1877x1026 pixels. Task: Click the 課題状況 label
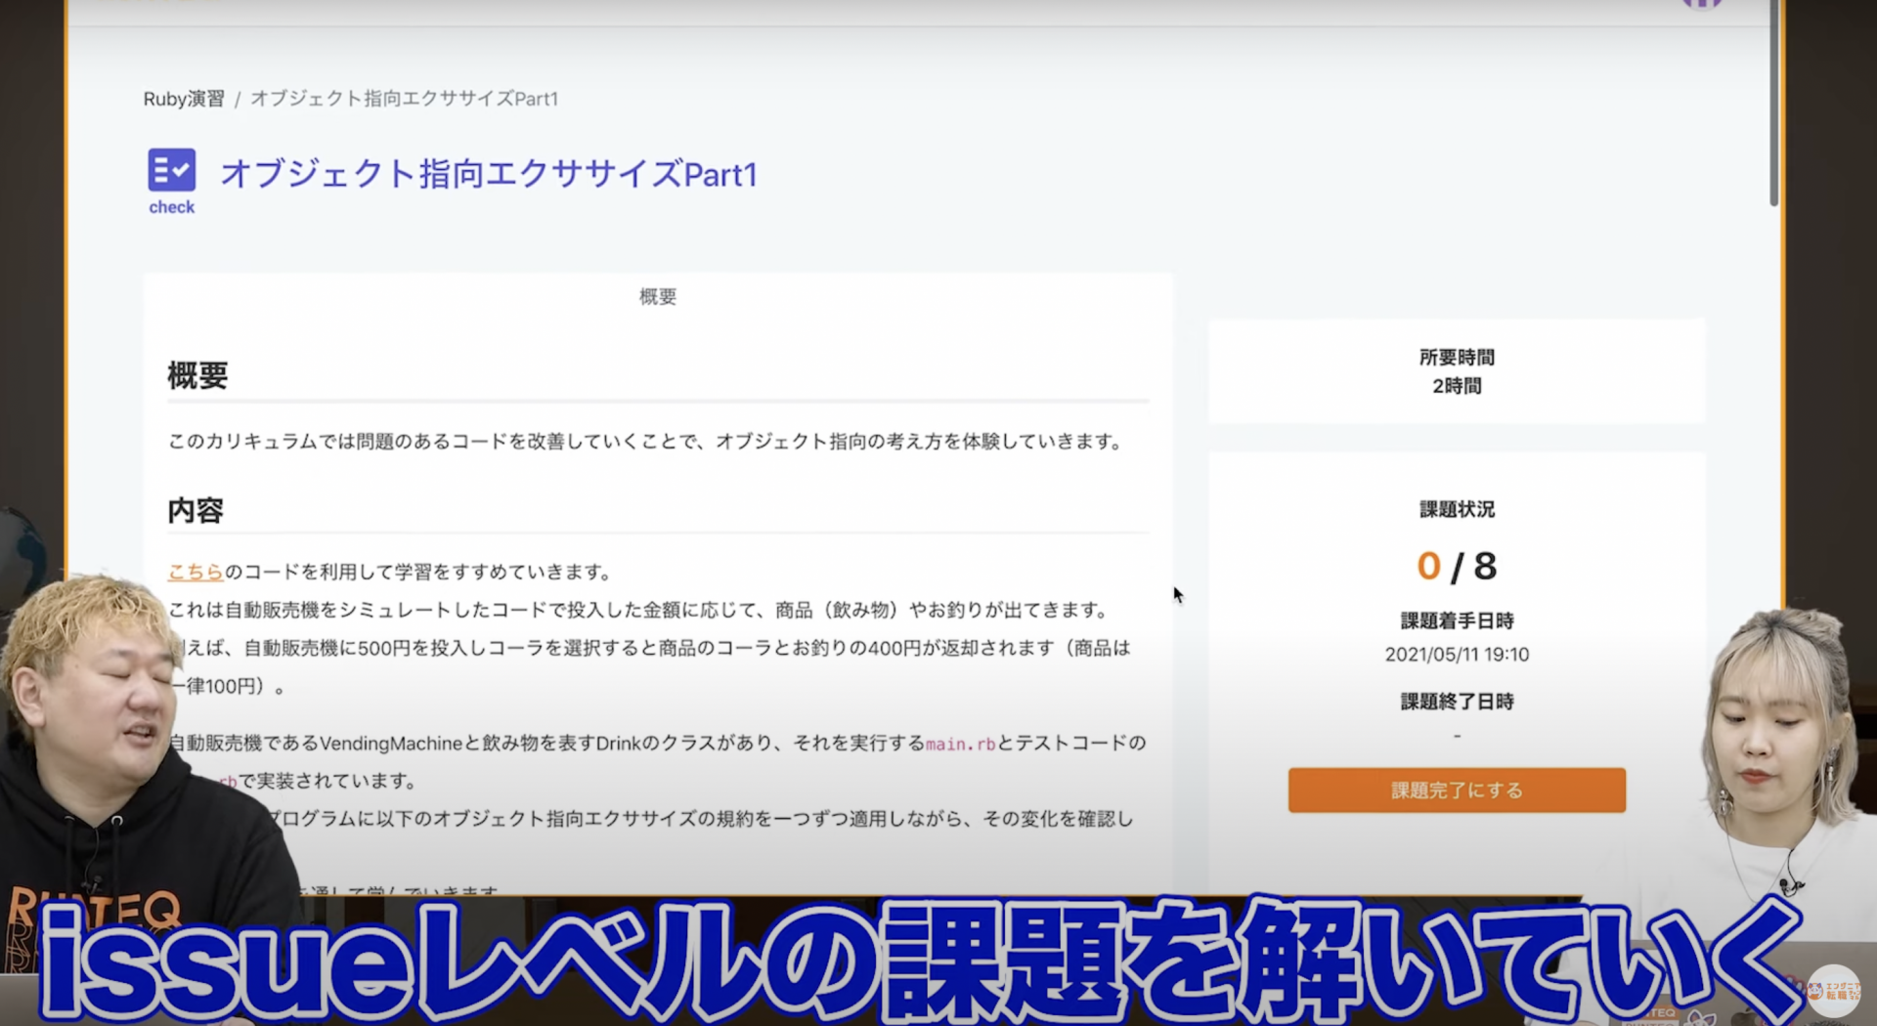[1457, 509]
